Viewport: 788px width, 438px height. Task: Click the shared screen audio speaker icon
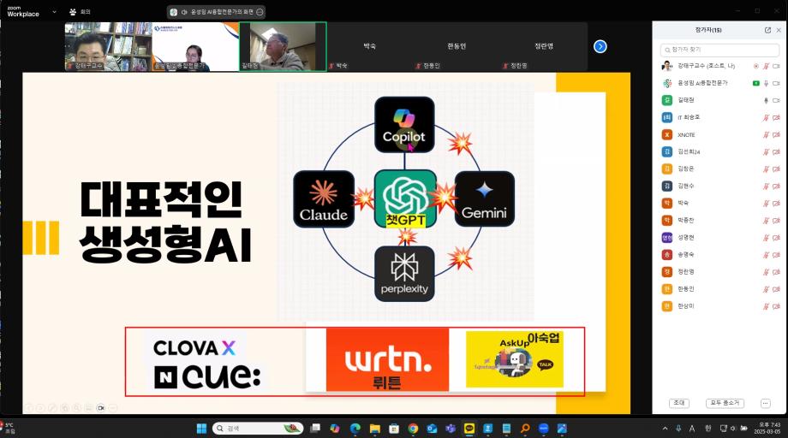point(184,12)
